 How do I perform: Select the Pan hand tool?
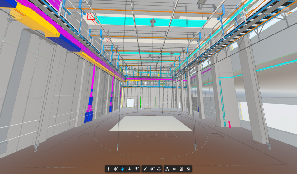(123, 169)
